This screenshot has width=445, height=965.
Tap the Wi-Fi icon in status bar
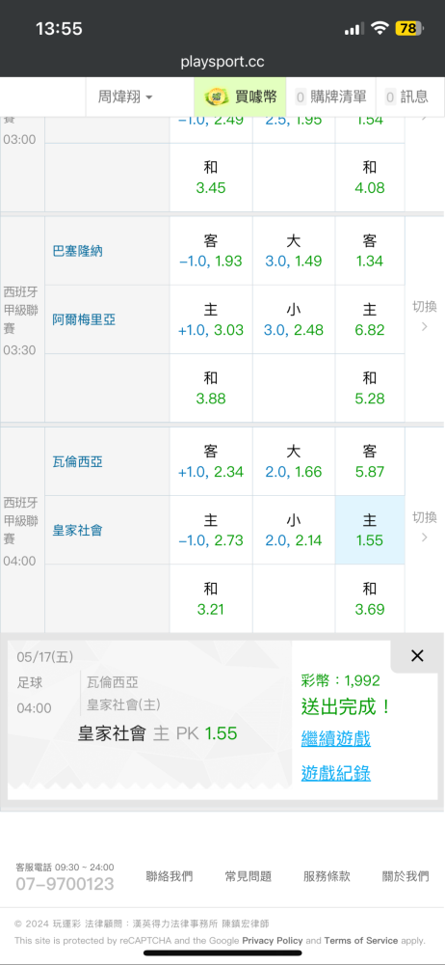pyautogui.click(x=380, y=28)
